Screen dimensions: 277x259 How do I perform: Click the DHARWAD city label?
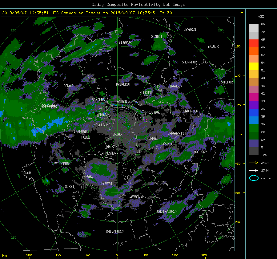point(80,132)
